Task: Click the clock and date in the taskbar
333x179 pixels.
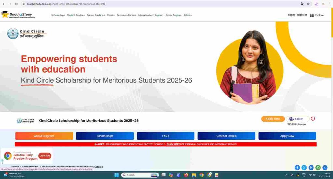Action: (x=324, y=175)
